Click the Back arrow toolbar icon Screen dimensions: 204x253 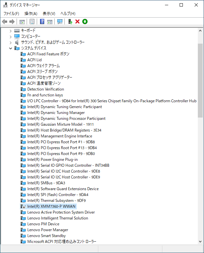tap(5, 21)
